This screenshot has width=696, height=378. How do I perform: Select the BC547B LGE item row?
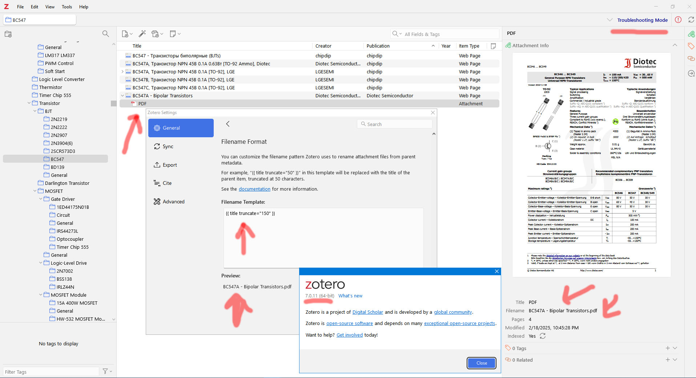tap(310, 80)
